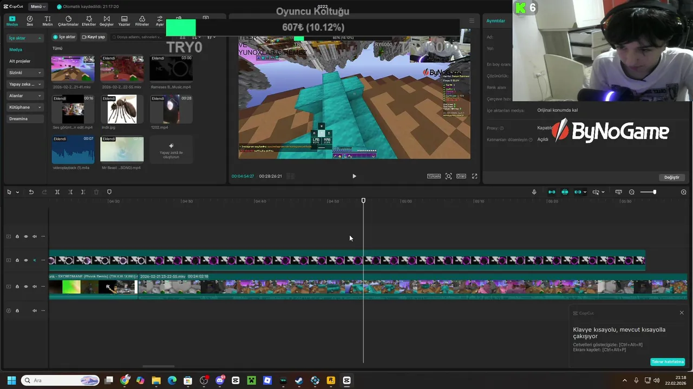Click the timeline cover thumbnail settings icon
This screenshot has height=389, width=693.
pos(618,192)
